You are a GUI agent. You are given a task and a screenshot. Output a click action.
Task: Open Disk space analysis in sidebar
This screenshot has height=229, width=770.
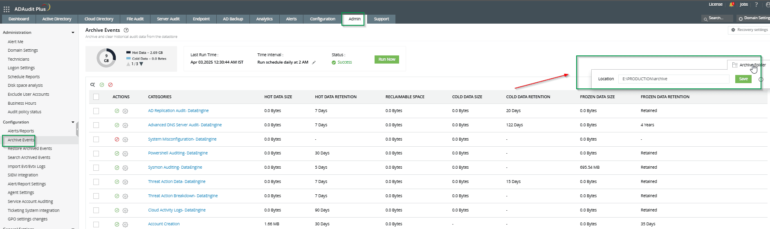[25, 86]
